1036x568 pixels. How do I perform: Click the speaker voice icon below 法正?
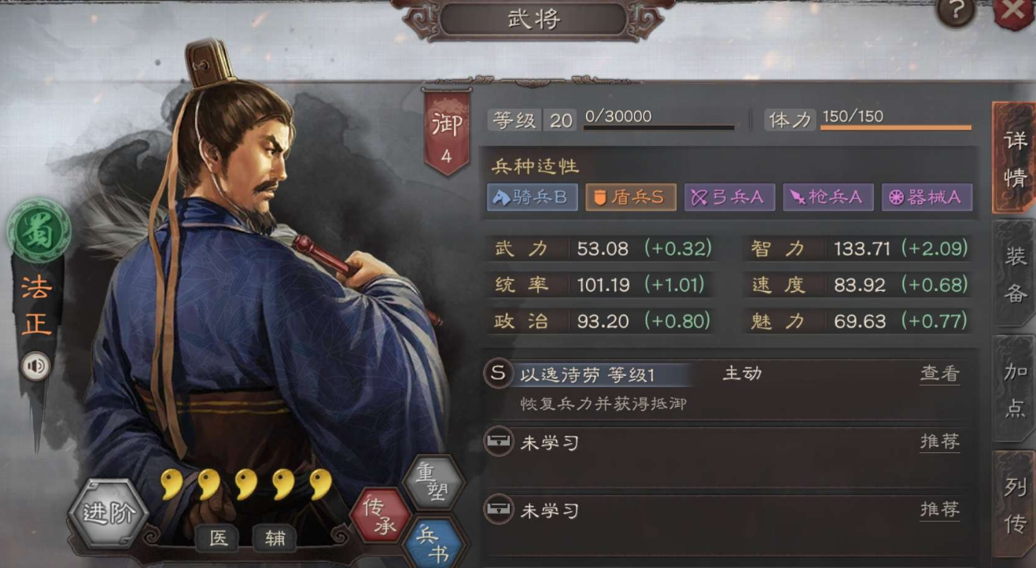click(35, 367)
